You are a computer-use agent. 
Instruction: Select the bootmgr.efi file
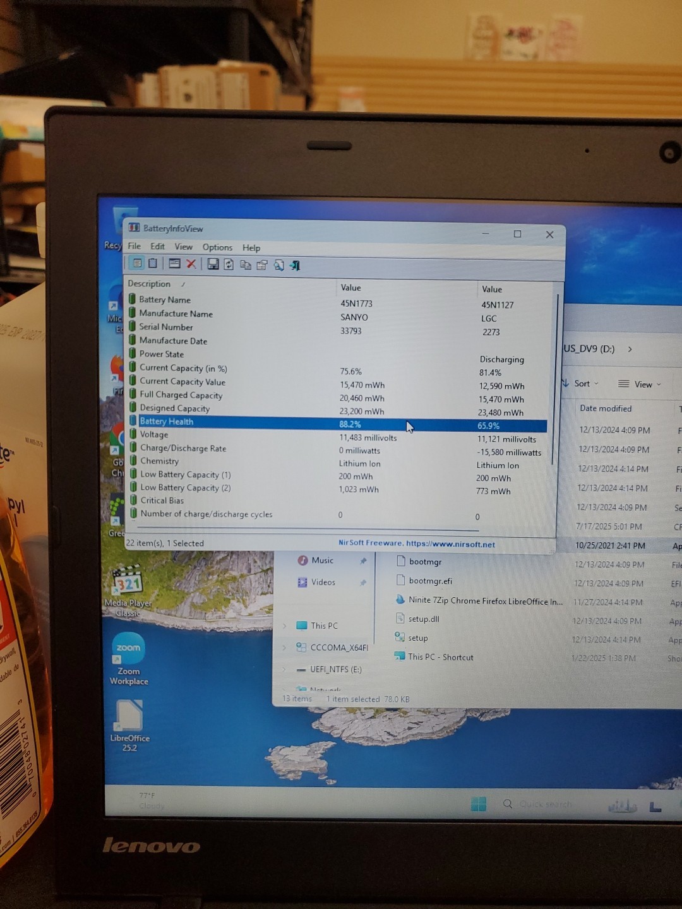pos(424,581)
